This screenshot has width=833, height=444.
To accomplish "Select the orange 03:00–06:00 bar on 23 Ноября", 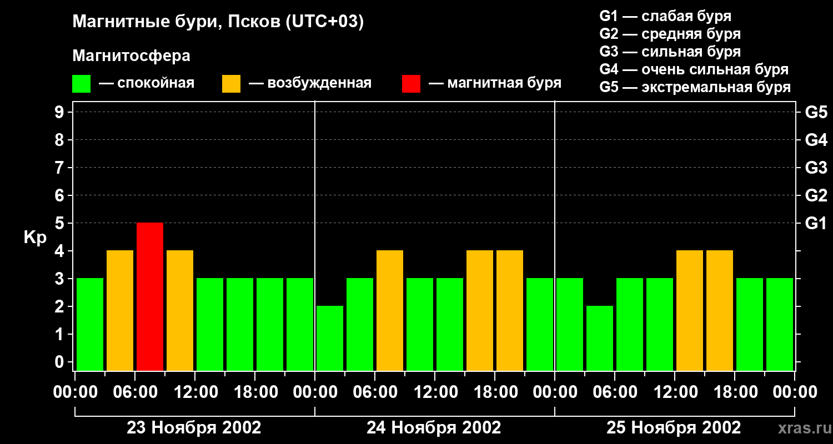I will 120,310.
